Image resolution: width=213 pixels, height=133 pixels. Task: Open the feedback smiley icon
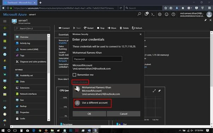(x=167, y=14)
